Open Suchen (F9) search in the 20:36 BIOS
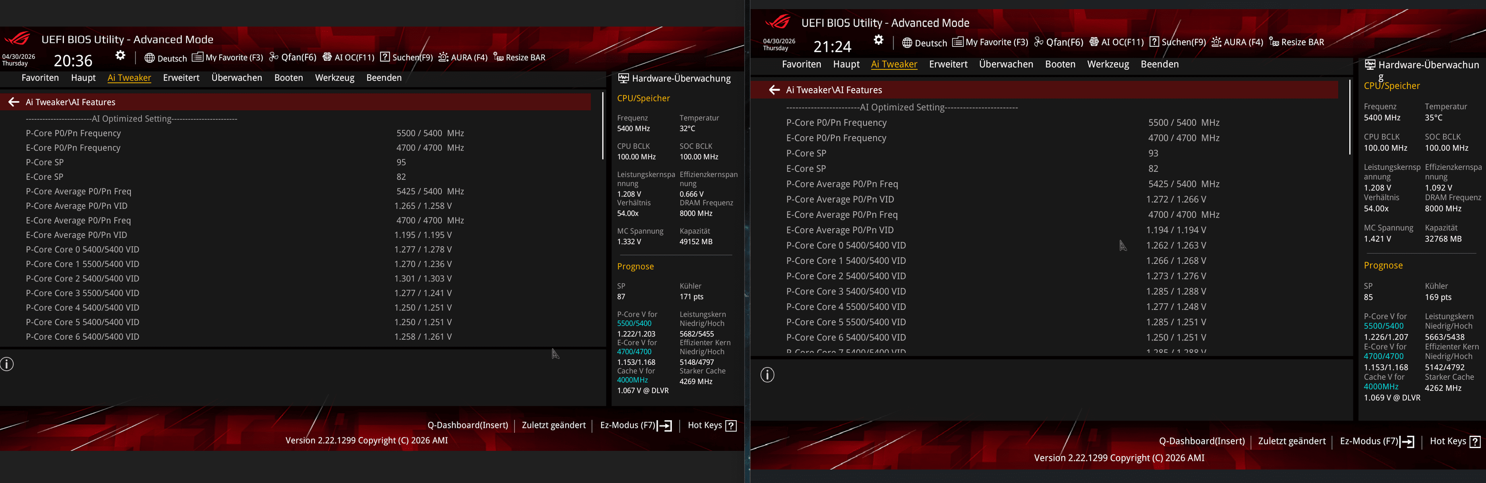 pos(406,58)
